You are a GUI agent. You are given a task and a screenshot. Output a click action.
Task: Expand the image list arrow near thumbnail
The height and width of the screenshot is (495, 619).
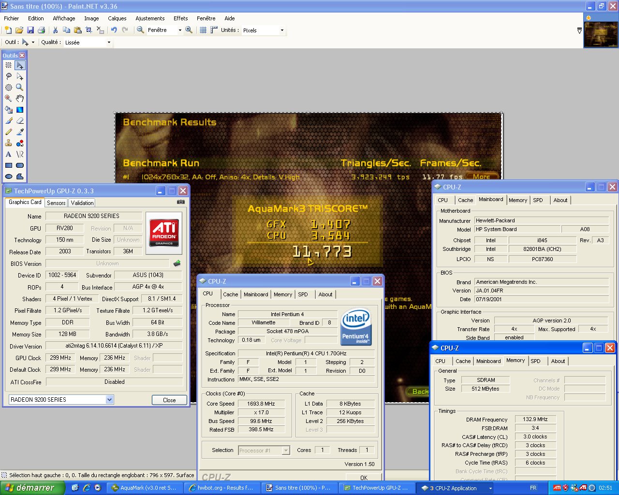[579, 30]
